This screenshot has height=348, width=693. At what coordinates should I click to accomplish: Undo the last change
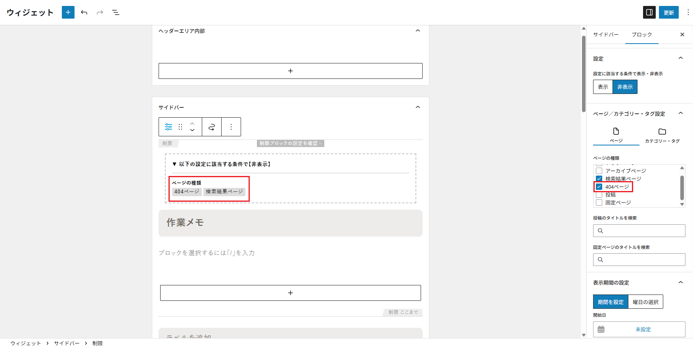point(84,12)
